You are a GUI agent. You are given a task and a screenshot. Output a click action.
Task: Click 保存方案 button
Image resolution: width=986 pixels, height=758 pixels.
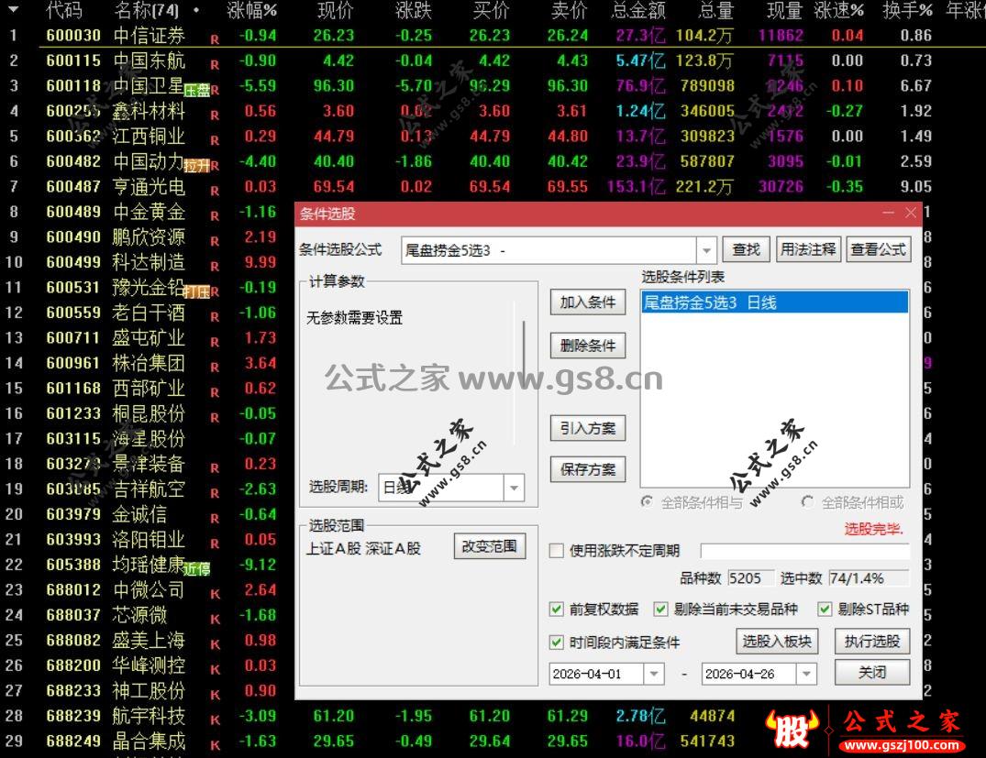point(588,469)
